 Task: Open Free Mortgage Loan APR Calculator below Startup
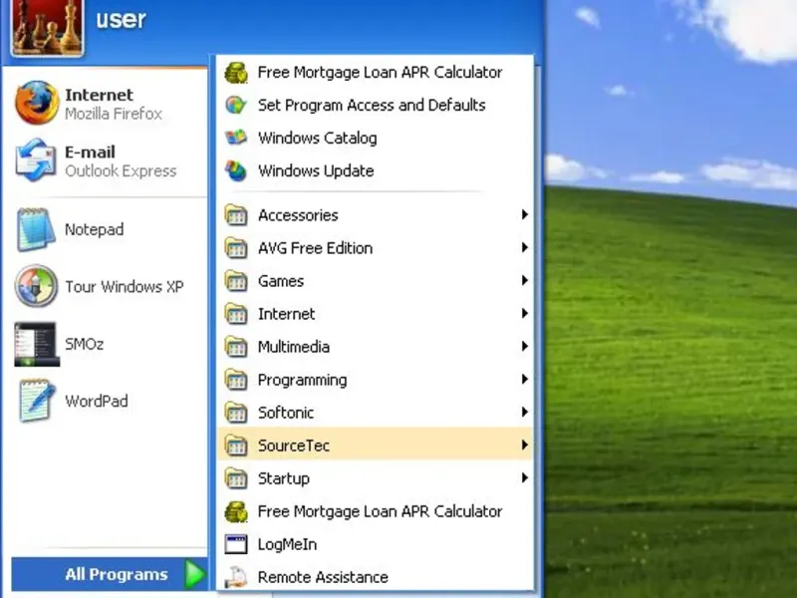376,511
